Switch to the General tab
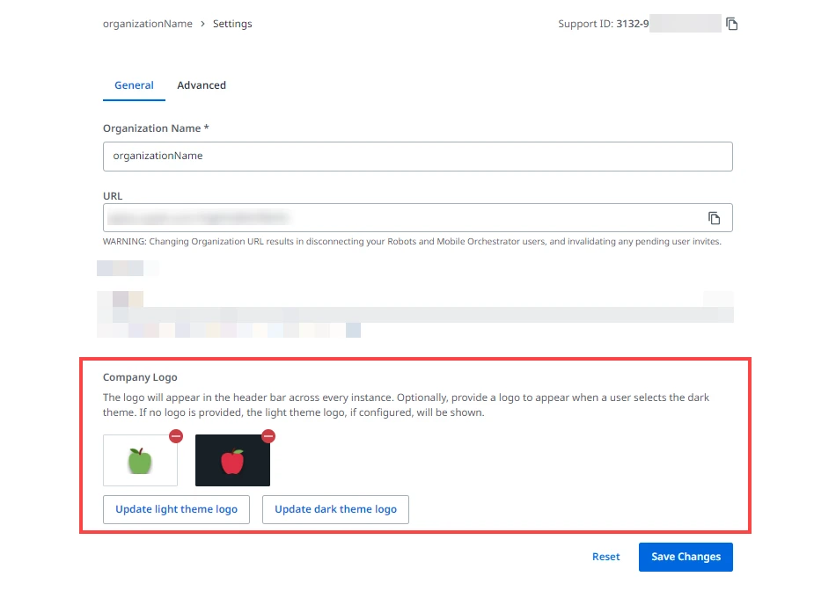This screenshot has height=591, width=836. tap(134, 85)
